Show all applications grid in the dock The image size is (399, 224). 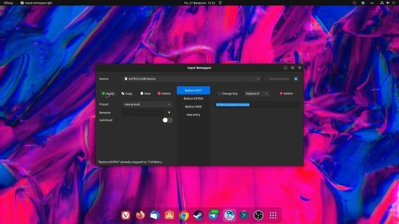[273, 215]
